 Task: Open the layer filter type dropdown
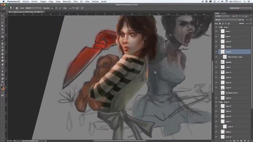(x=222, y=16)
